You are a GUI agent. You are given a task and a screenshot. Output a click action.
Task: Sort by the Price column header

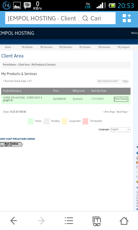(56, 91)
